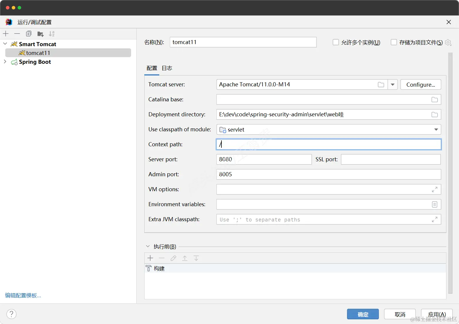Screen dimensions: 459x324
Task: Focus the name field containing tomcat11
Action: coord(243,42)
